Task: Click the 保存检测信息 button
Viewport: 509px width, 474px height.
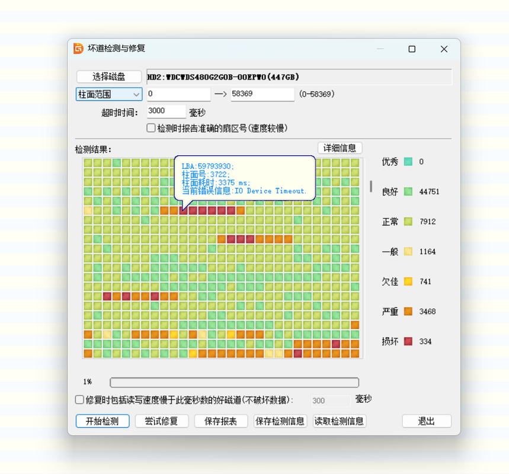Action: pyautogui.click(x=280, y=421)
